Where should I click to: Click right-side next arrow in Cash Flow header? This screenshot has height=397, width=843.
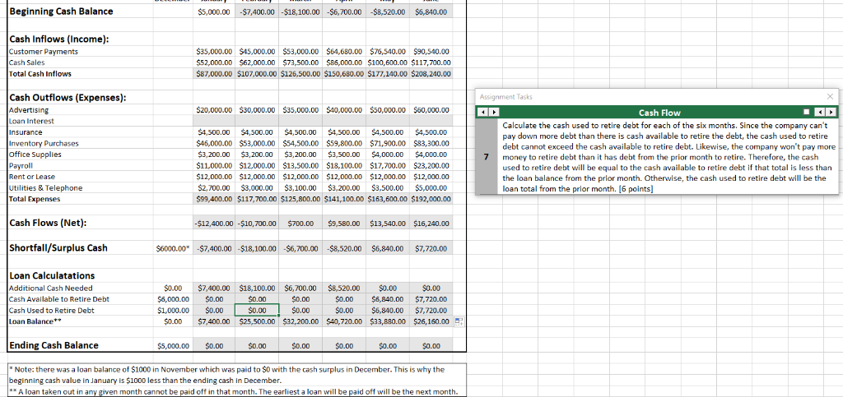(x=831, y=113)
